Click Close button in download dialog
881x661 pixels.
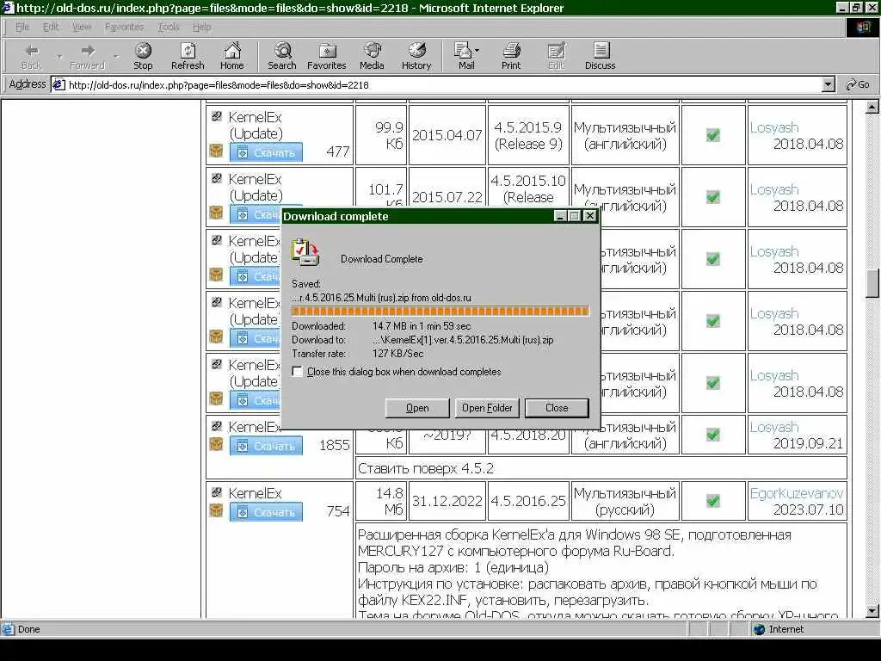pos(557,408)
